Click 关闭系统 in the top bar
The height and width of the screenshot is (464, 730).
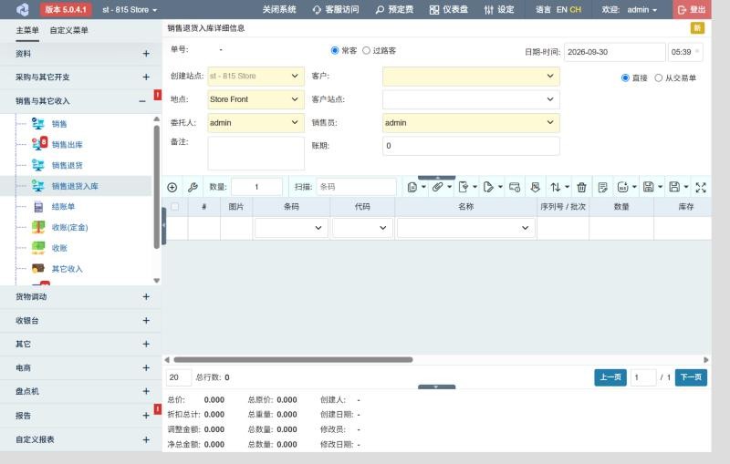click(x=279, y=9)
